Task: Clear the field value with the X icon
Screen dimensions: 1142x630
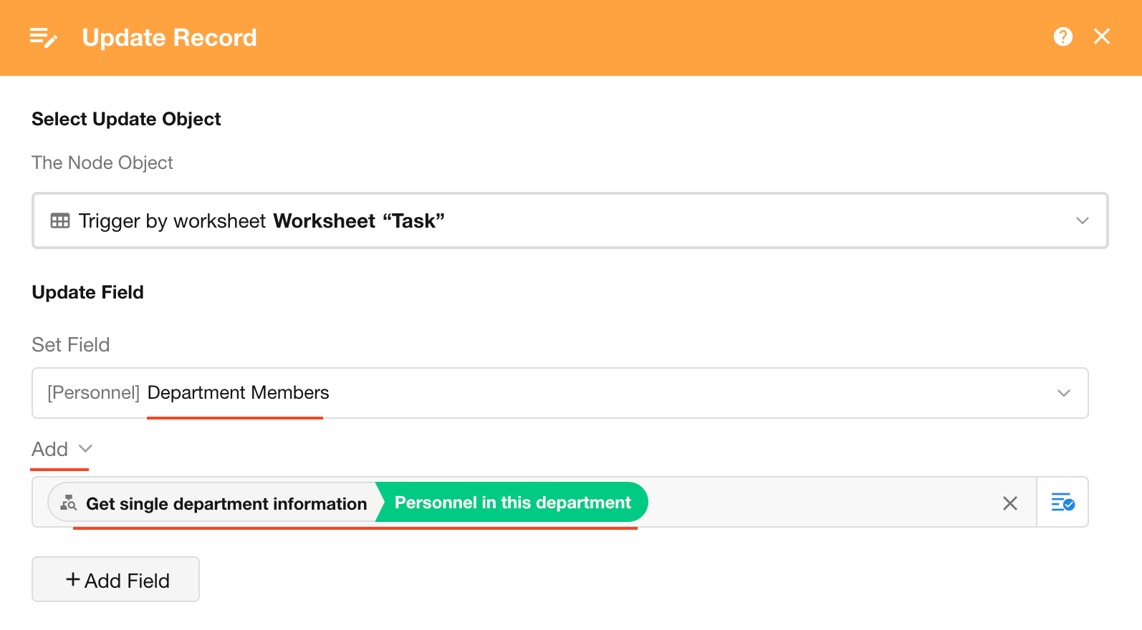Action: click(1010, 503)
